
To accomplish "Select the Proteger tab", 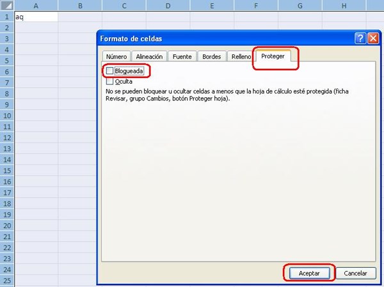I will tap(273, 56).
